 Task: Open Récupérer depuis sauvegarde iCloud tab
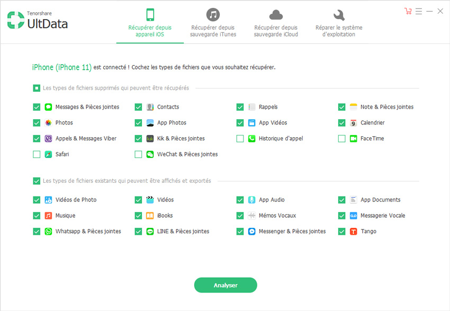click(x=276, y=23)
